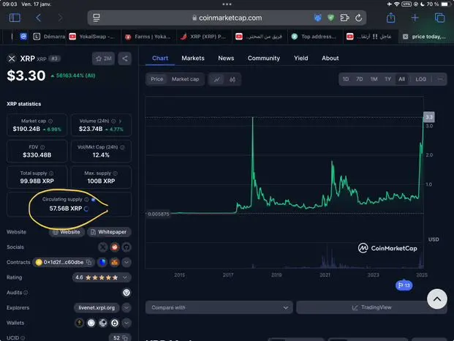This screenshot has width=454, height=341.
Task: Open livenet.xrpl.org explorer link
Action: pyautogui.click(x=97, y=307)
